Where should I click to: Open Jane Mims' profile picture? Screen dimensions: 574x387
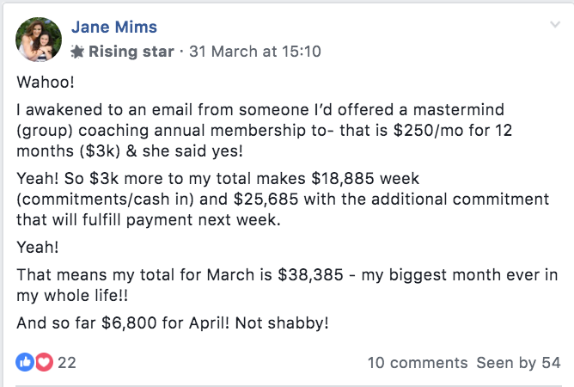point(39,39)
